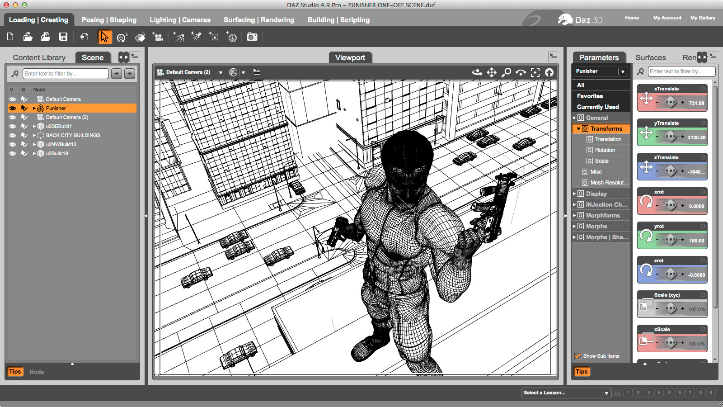Click the viewport pan camera control
This screenshot has width=723, height=407.
coord(492,72)
